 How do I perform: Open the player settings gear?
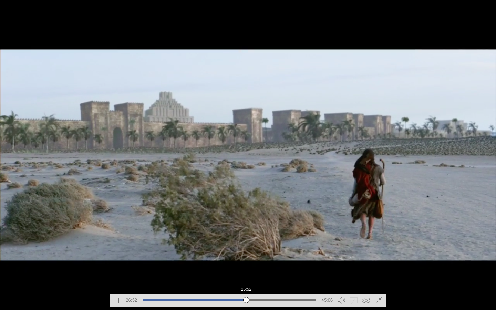pos(366,300)
